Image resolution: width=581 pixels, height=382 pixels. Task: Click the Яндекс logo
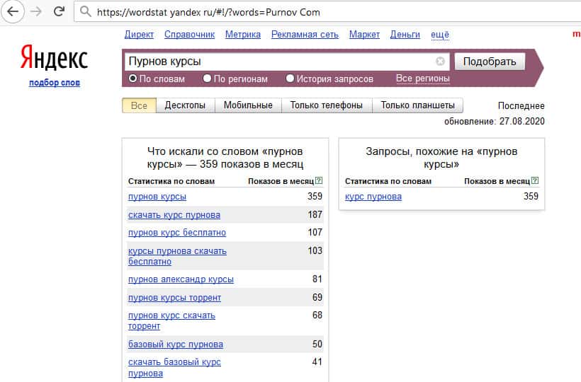(x=54, y=58)
